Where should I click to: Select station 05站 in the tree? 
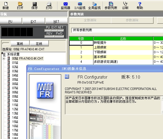(15, 80)
